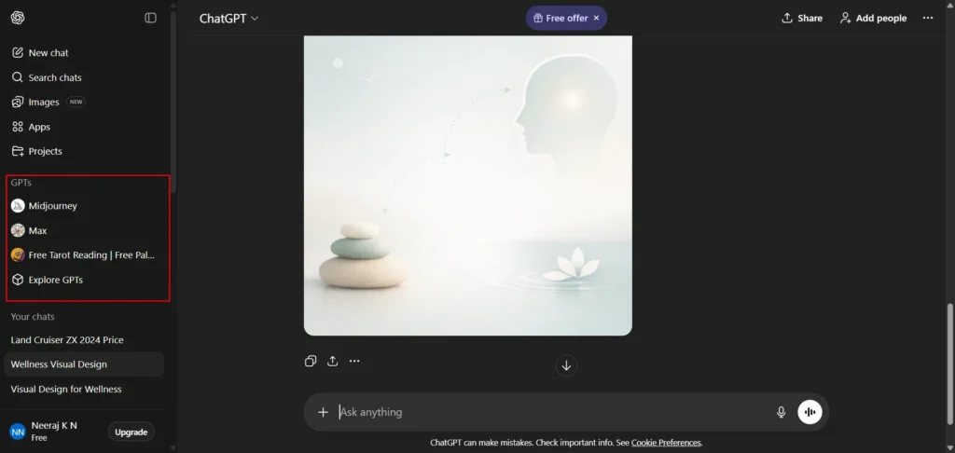955x453 pixels.
Task: Activate the microphone dictation icon
Action: point(782,412)
